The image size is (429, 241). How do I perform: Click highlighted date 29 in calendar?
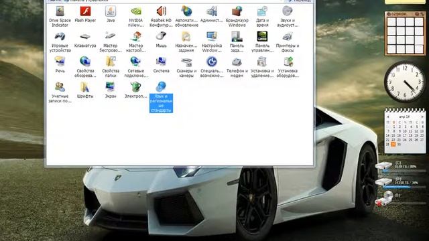(x=393, y=144)
